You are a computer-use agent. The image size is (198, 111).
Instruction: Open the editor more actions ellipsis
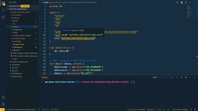(x=195, y=2)
